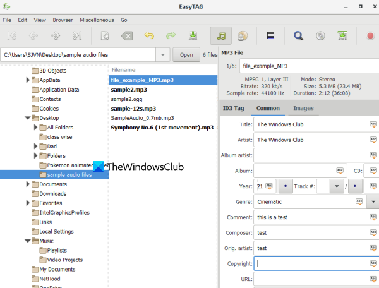Screen dimensions: 379x288
Task: Click the Title input field
Action: tap(316, 124)
